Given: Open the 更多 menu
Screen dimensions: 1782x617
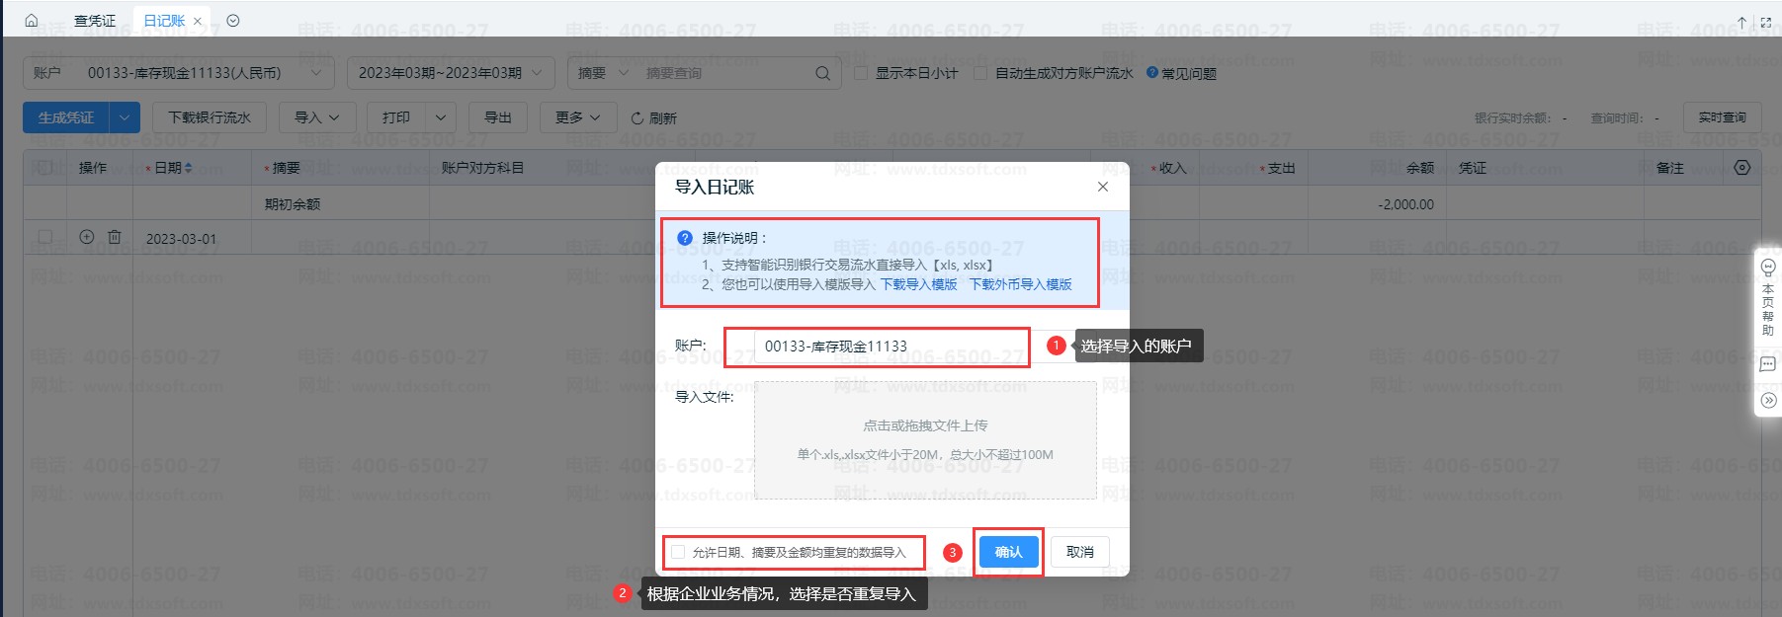Looking at the screenshot, I should point(578,117).
